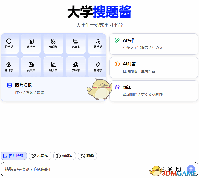
Task: Click the 大学生一站式学习平台 subtitle text
Action: pos(100,25)
